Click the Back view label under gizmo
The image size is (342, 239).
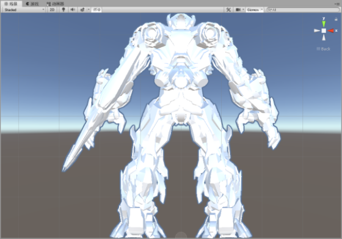324,49
